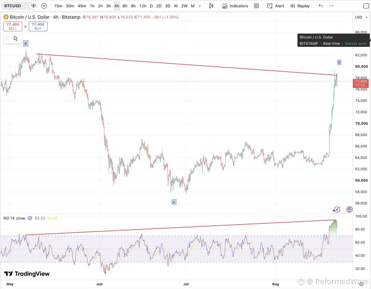The image size is (371, 289).
Task: Pick the 2D timeframe
Action: (x=159, y=6)
